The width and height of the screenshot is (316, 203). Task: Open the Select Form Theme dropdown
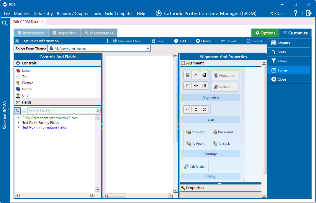tap(148, 49)
